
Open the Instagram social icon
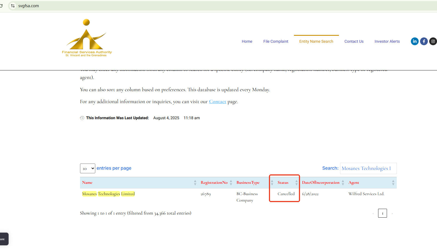pos(433,41)
